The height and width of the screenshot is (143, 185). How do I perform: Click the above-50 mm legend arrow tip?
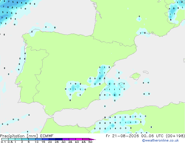[92, 139]
